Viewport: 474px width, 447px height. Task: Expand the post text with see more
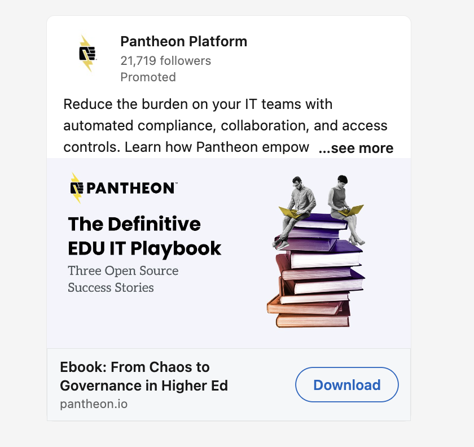tap(356, 148)
